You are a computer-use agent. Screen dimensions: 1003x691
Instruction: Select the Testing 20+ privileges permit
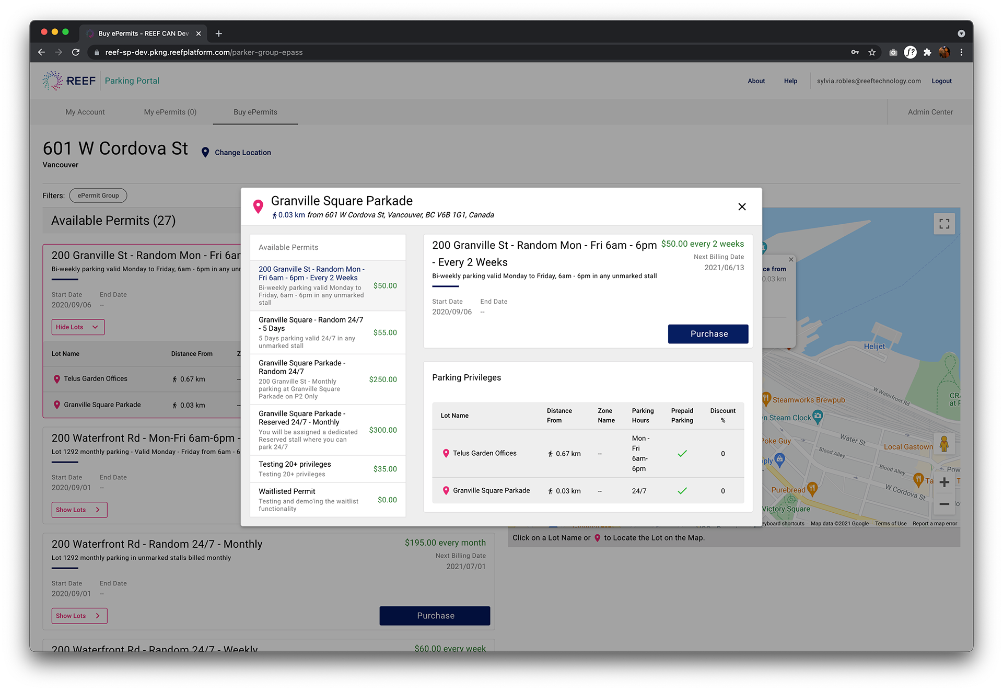tap(328, 469)
